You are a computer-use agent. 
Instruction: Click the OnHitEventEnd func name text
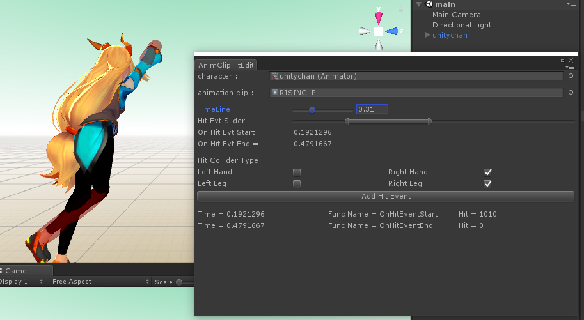point(406,225)
